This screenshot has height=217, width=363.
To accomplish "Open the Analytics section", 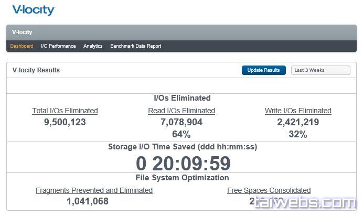I will tap(93, 46).
